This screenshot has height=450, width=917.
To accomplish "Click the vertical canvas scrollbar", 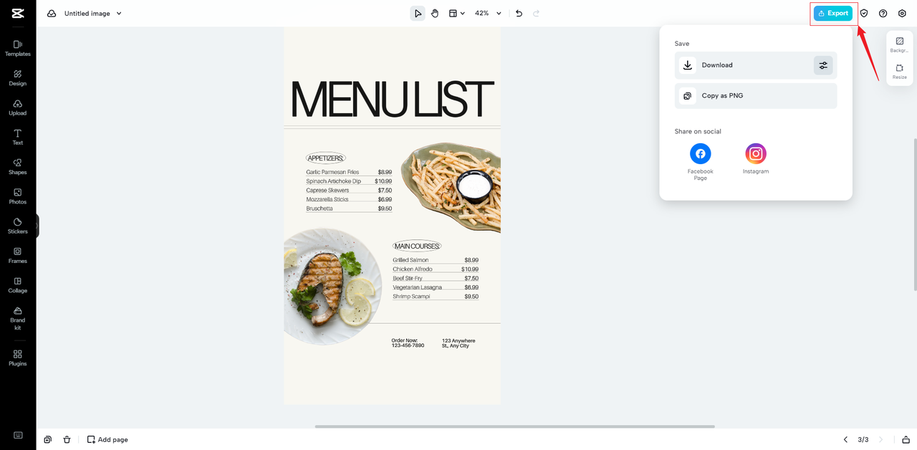I will click(914, 215).
